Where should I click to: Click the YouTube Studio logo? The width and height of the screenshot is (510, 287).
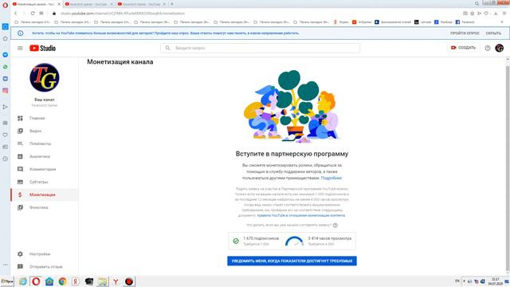42,48
